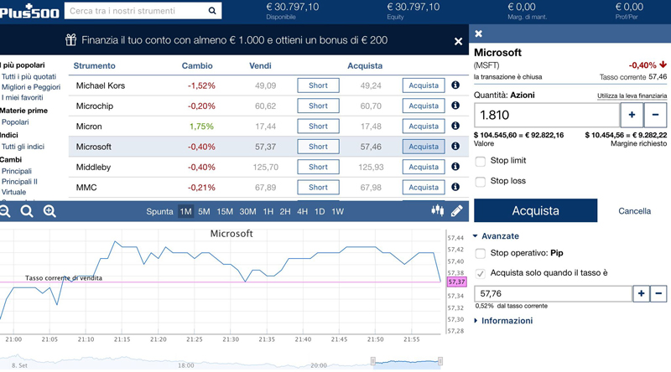671x372 pixels.
Task: Click left handle of chart range navigator
Action: coord(372,361)
